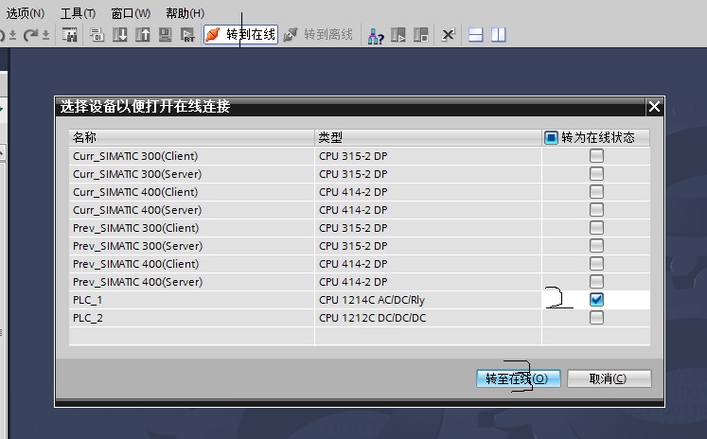Toggle the 转为在线状态 header checkbox
This screenshot has width=707, height=439.
[551, 137]
